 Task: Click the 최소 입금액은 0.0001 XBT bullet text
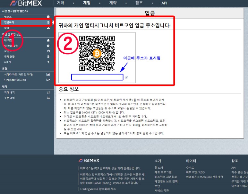click(94, 112)
